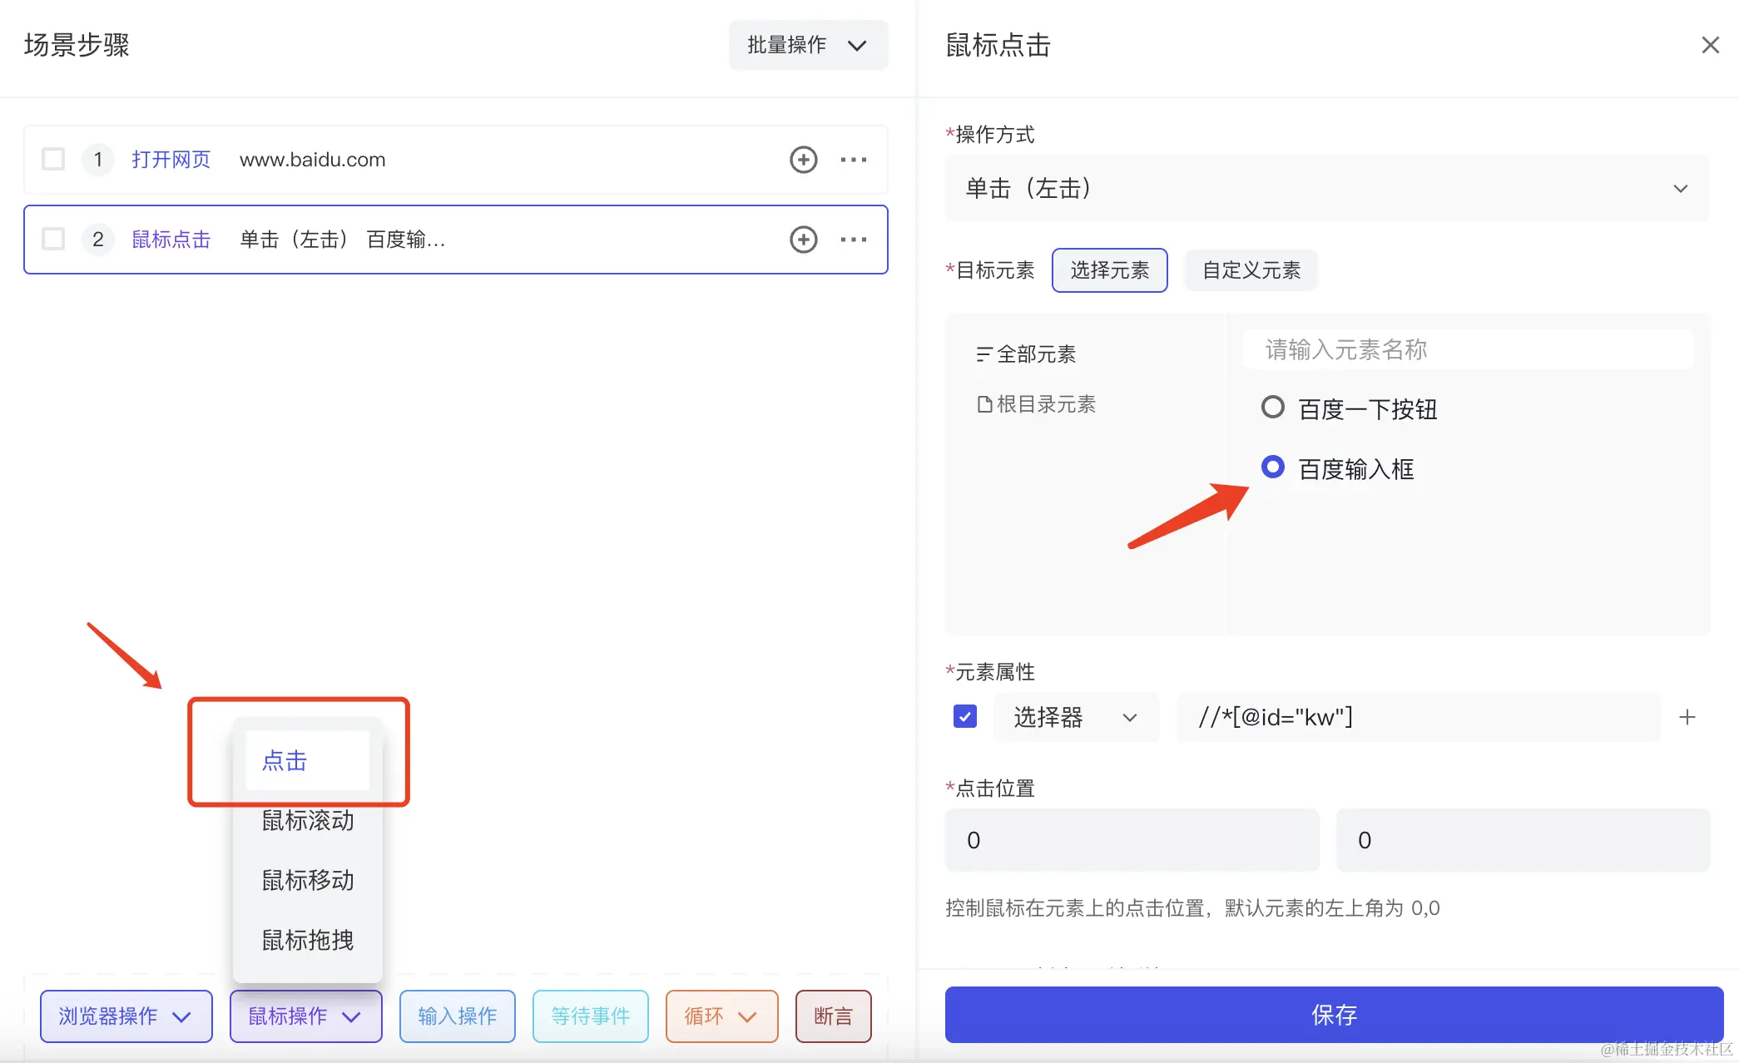Click plus icon on step 1 row
The image size is (1739, 1063).
803,160
